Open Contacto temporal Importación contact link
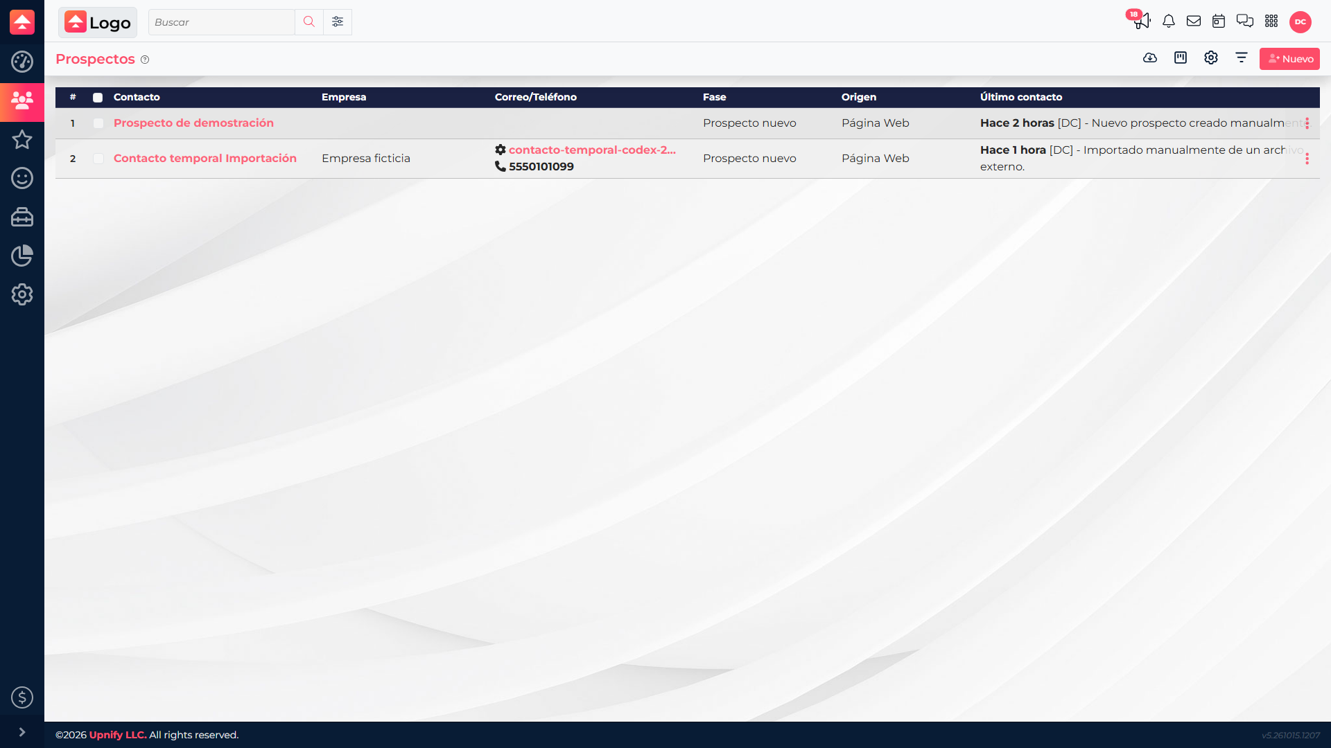 205,159
